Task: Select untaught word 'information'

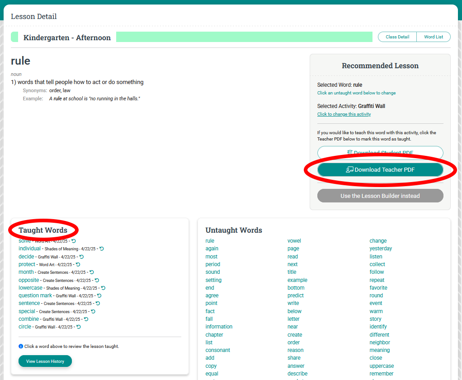Action: click(x=219, y=327)
